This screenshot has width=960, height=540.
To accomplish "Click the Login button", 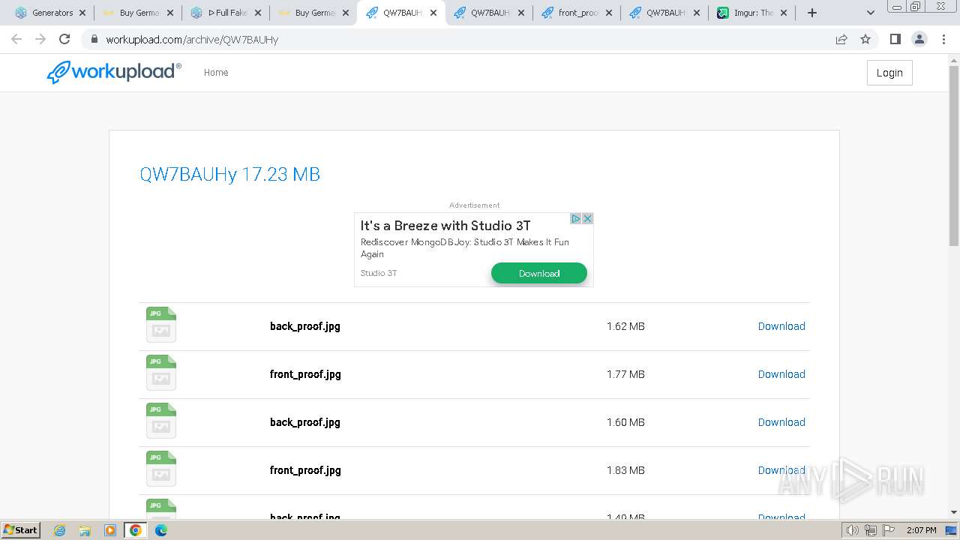I will point(889,73).
